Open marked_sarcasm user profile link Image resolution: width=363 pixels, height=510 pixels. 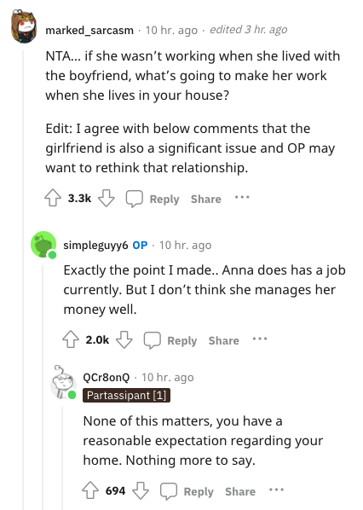coord(89,30)
